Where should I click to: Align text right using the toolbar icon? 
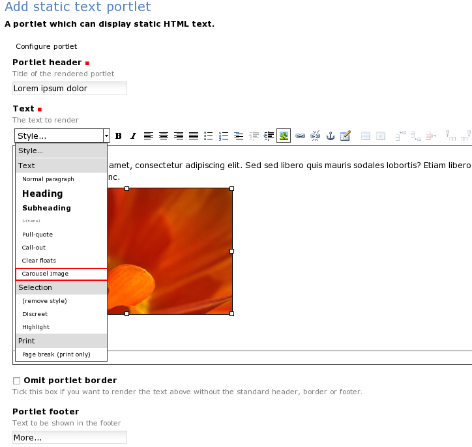[x=179, y=136]
